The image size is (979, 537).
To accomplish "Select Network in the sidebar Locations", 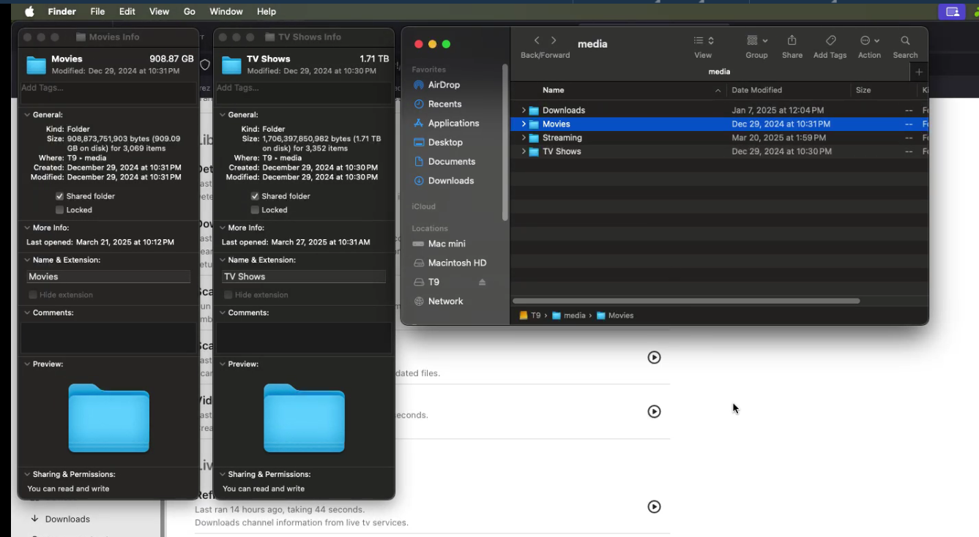I will 445,301.
